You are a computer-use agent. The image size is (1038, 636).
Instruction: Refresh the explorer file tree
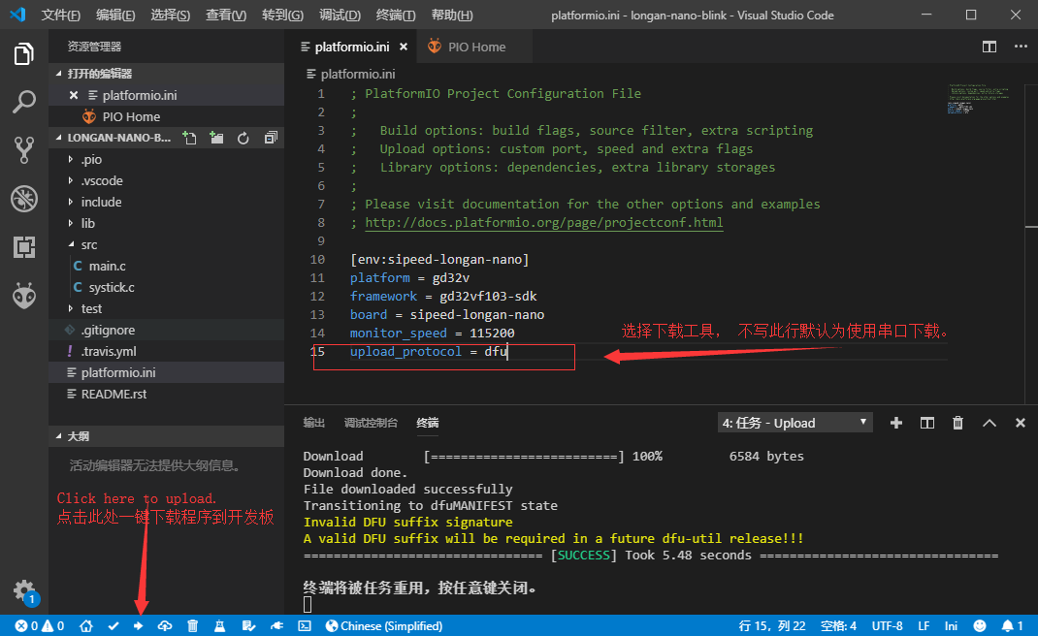(x=243, y=138)
